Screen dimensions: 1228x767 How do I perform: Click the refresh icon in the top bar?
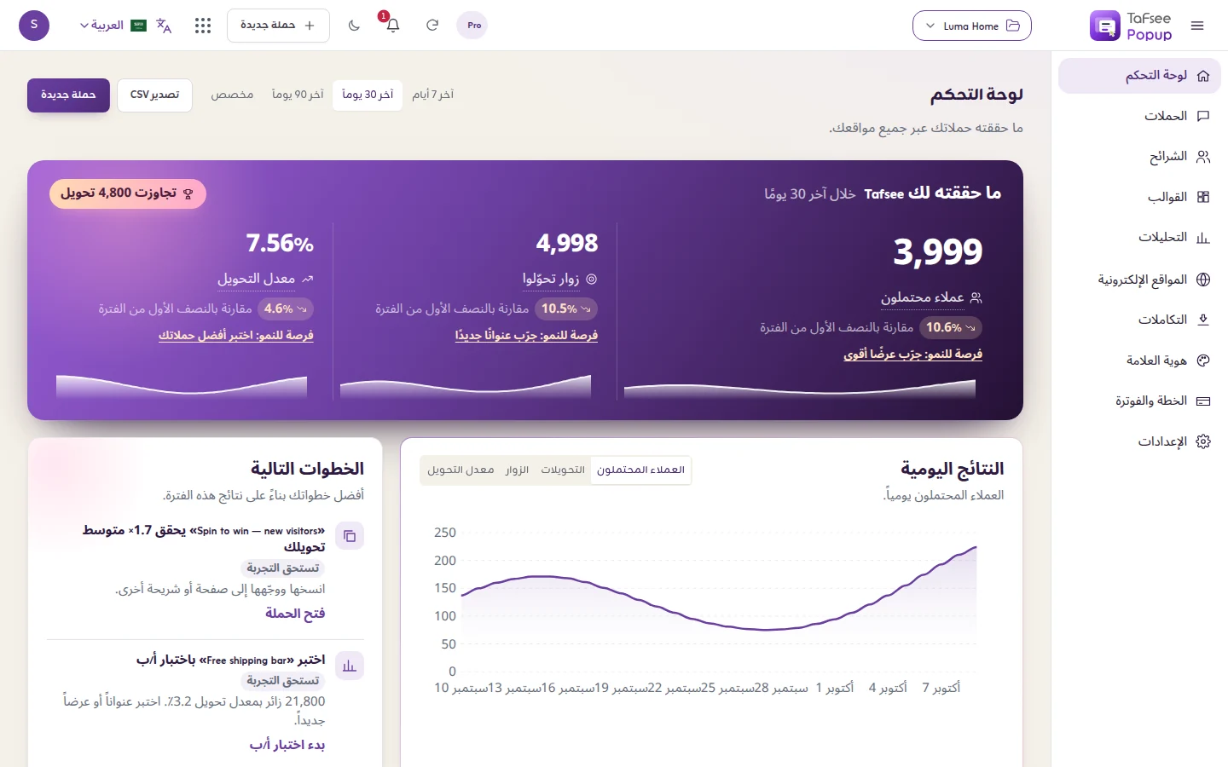coord(432,26)
